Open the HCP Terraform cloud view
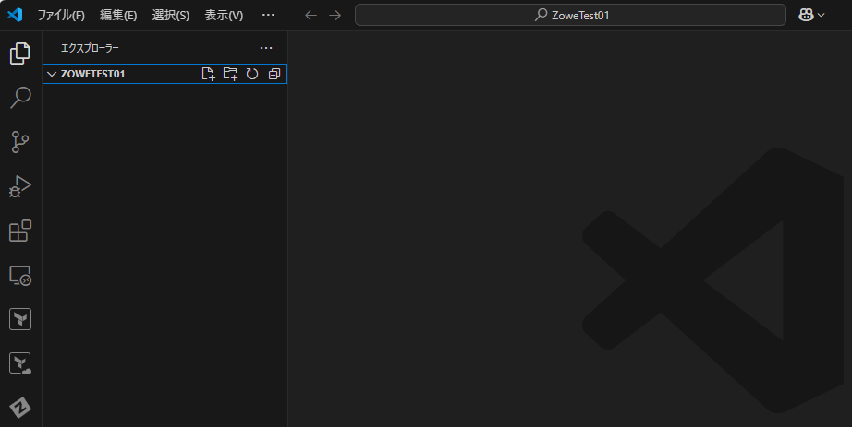This screenshot has height=427, width=852. pyautogui.click(x=20, y=363)
